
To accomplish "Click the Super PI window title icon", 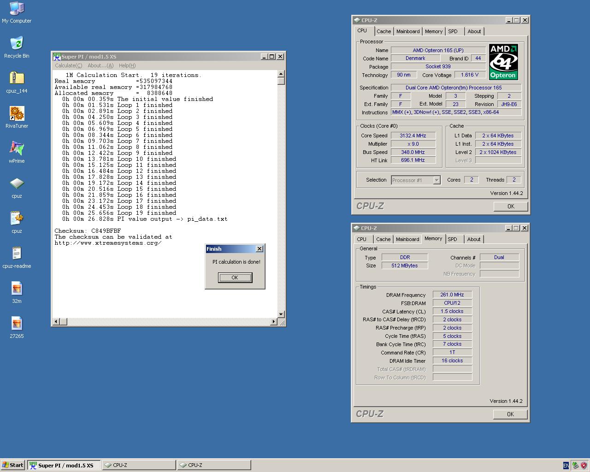I will click(57, 56).
